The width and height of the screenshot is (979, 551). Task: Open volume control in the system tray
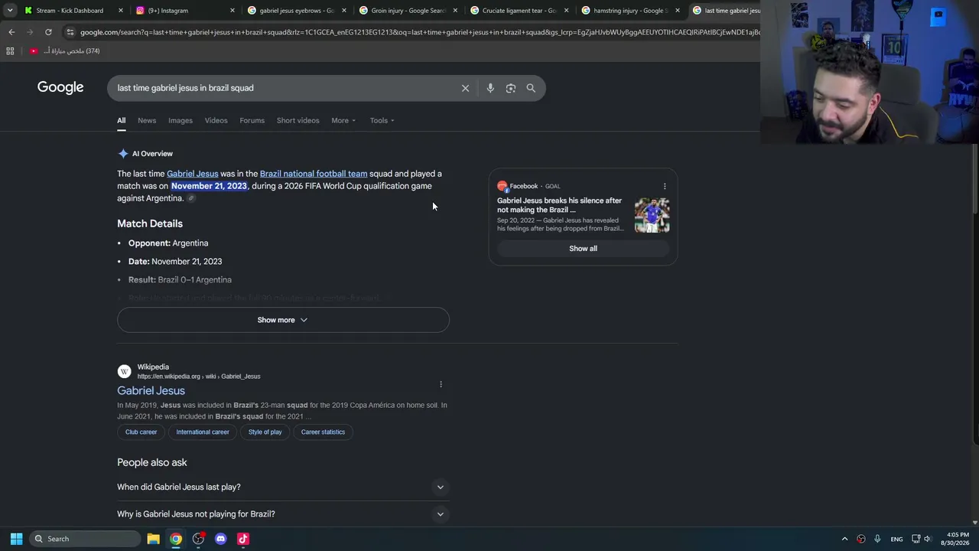(x=927, y=539)
